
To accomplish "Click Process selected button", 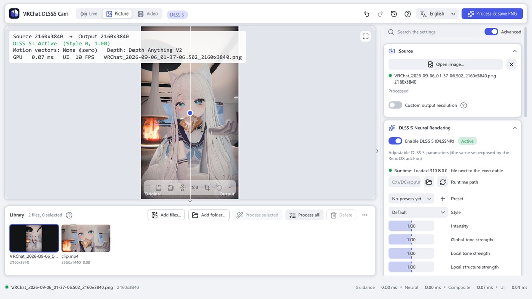I will [x=258, y=215].
